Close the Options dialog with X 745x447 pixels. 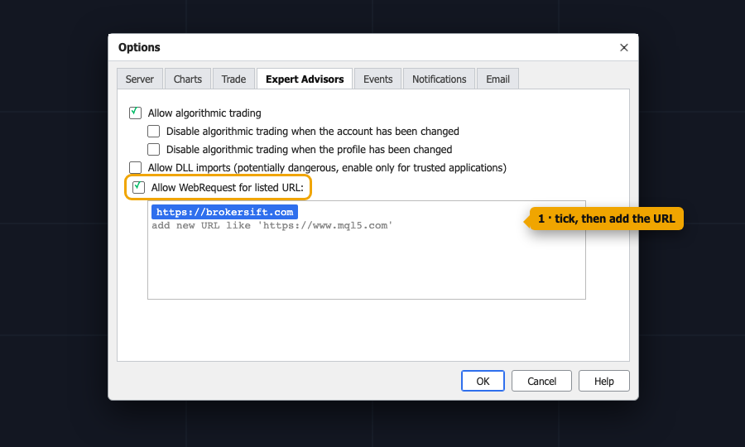pyautogui.click(x=624, y=47)
